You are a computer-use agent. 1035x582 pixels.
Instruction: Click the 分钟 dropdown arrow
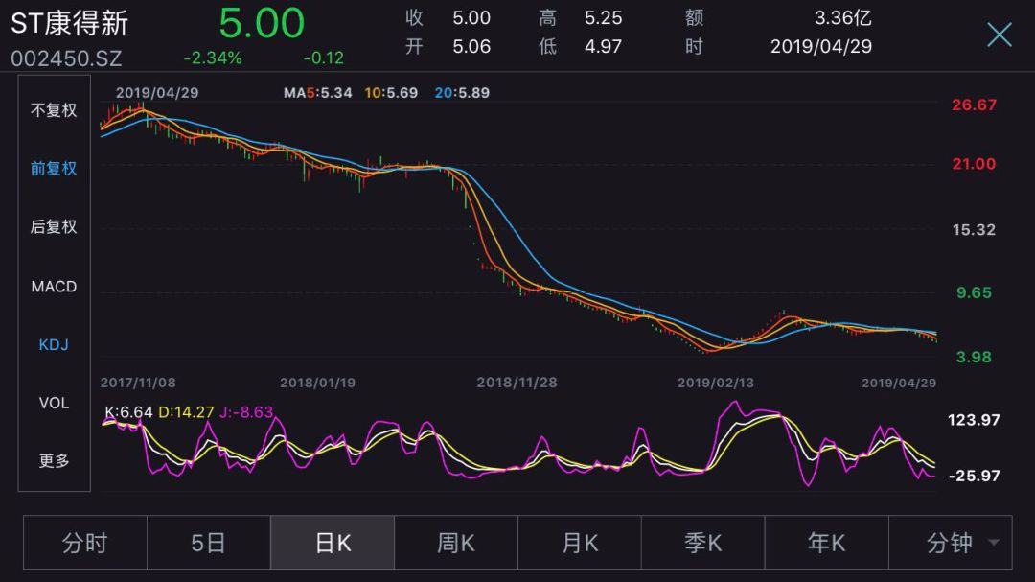[994, 543]
